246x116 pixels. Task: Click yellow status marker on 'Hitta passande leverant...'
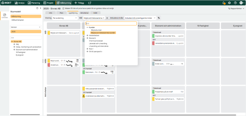83,88
